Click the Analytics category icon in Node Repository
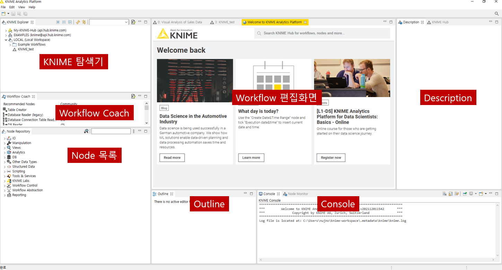Screen dimensions: 502x270 (9, 153)
